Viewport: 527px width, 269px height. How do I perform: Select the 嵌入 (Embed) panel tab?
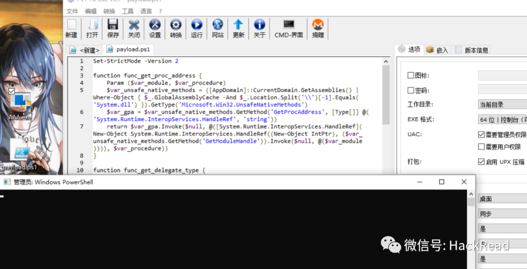click(x=437, y=50)
